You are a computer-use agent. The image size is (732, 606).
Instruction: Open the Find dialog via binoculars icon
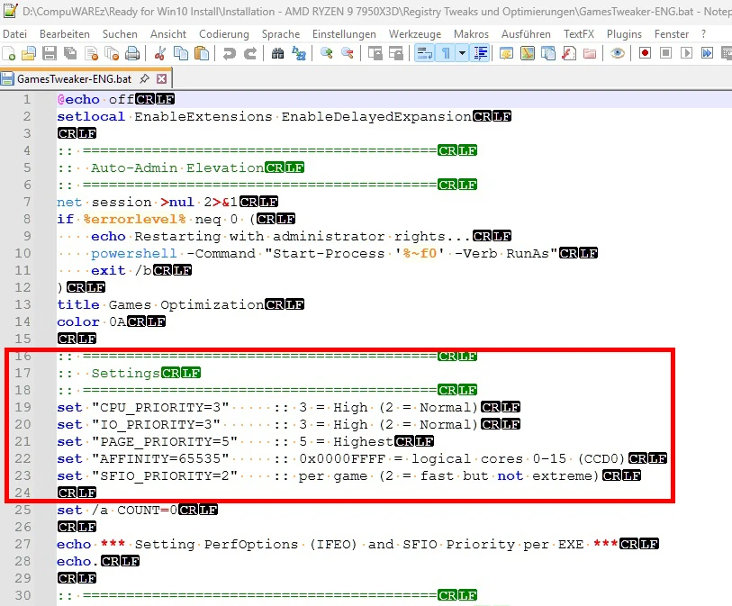(280, 53)
